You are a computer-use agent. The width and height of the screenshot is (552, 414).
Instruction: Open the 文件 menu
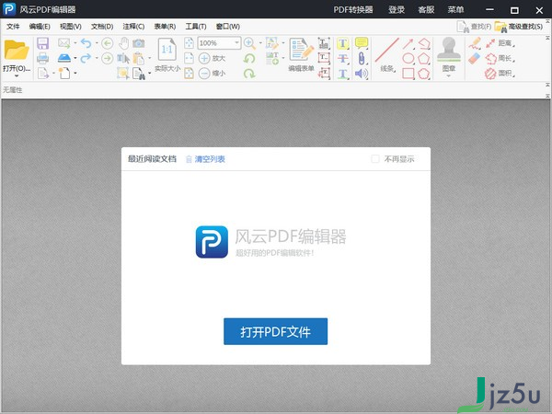pos(13,27)
